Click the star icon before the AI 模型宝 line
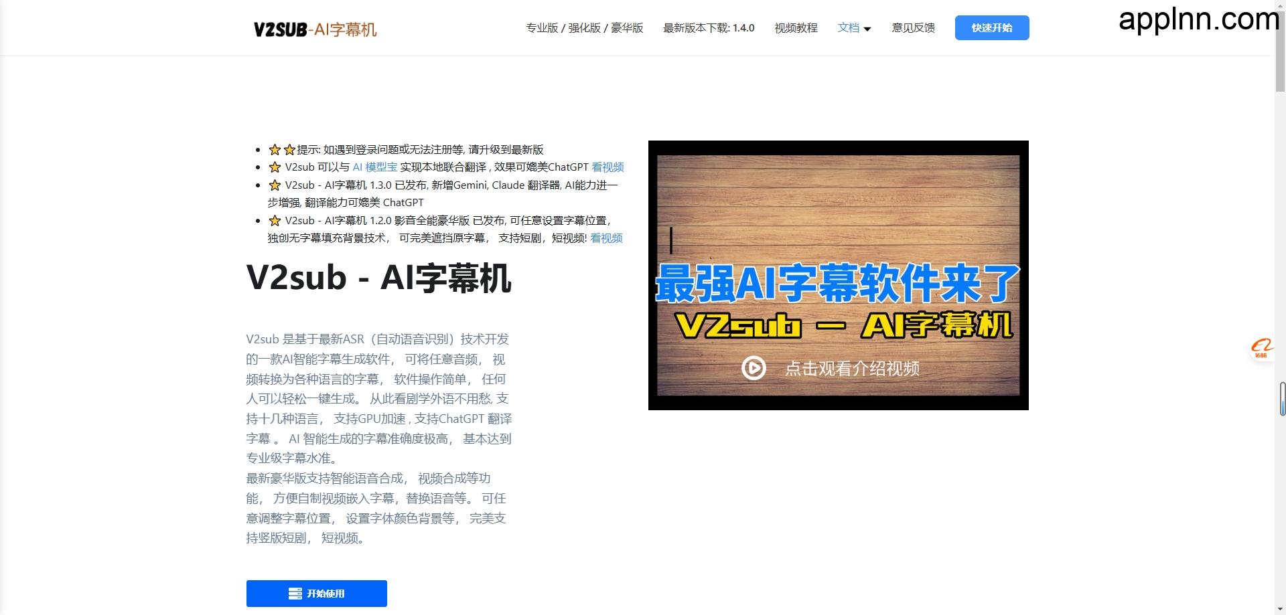Image resolution: width=1286 pixels, height=615 pixels. pos(274,167)
